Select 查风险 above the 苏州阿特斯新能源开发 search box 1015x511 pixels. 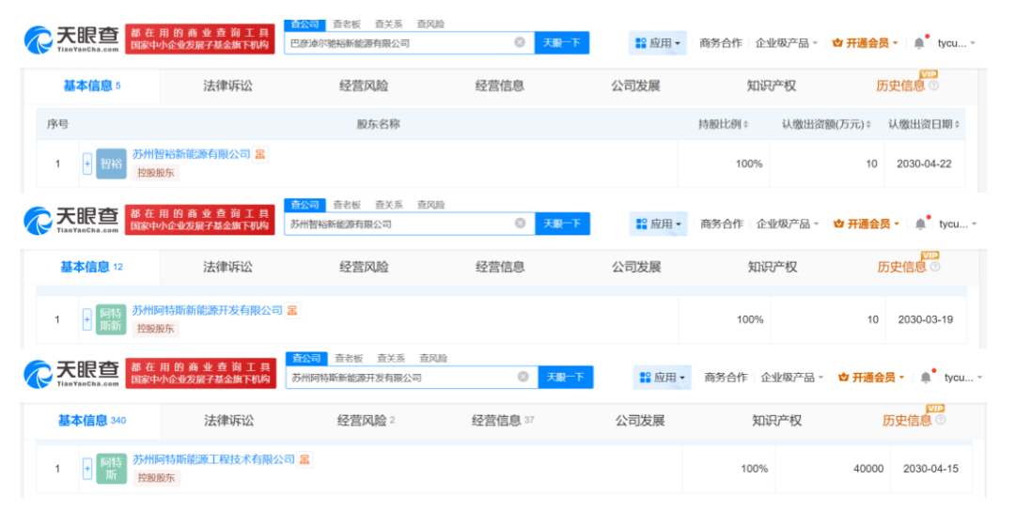click(433, 358)
